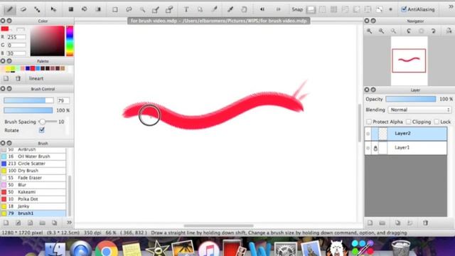This screenshot has width=455, height=256.
Task: Select the Fill rectangle tool
Action: pyautogui.click(x=70, y=9)
